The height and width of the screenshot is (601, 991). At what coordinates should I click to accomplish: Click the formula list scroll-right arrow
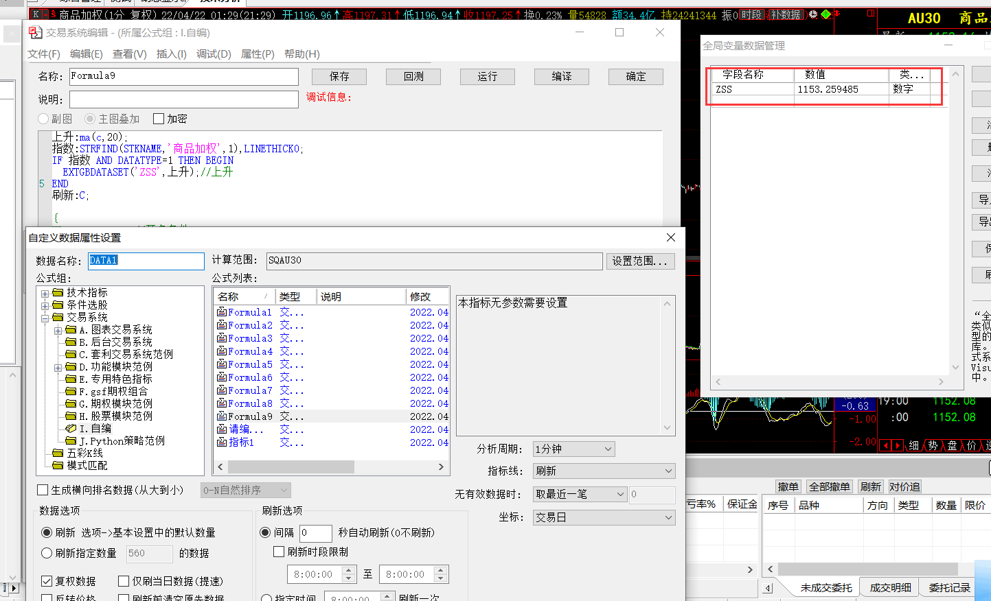coord(441,467)
